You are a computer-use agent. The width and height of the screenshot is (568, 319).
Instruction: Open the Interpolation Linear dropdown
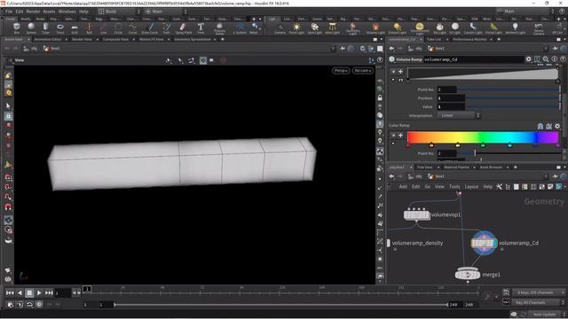click(459, 115)
